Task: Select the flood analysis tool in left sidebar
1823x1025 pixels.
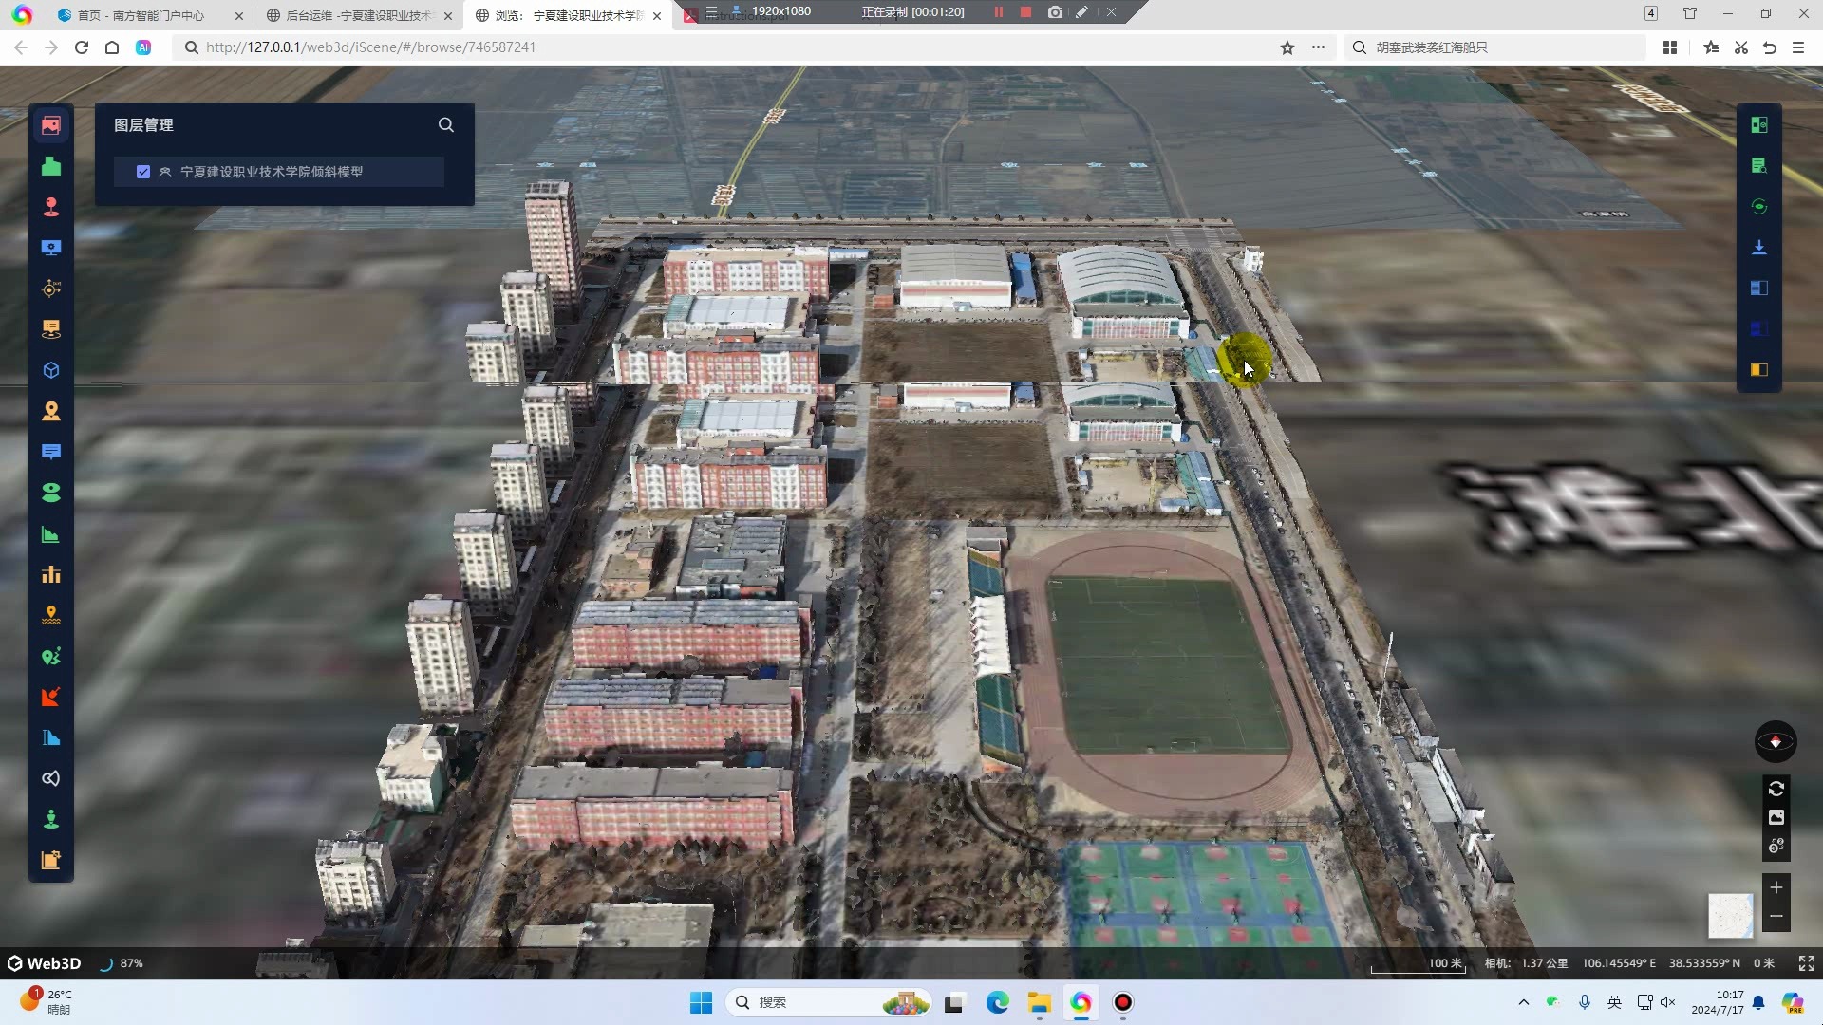Action: [50, 615]
